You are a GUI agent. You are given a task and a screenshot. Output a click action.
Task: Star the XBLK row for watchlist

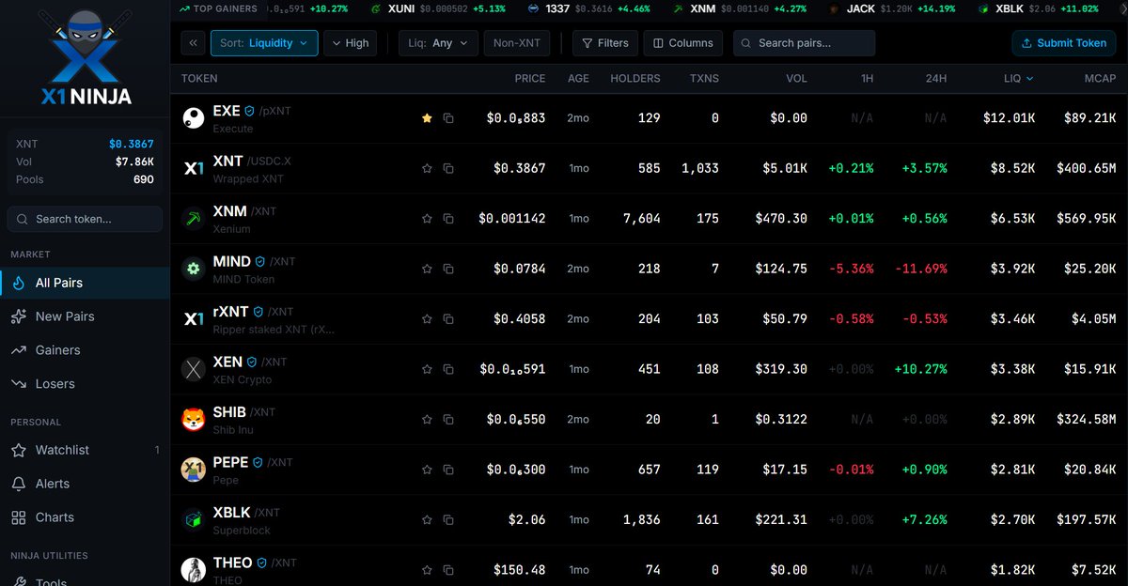pos(427,519)
